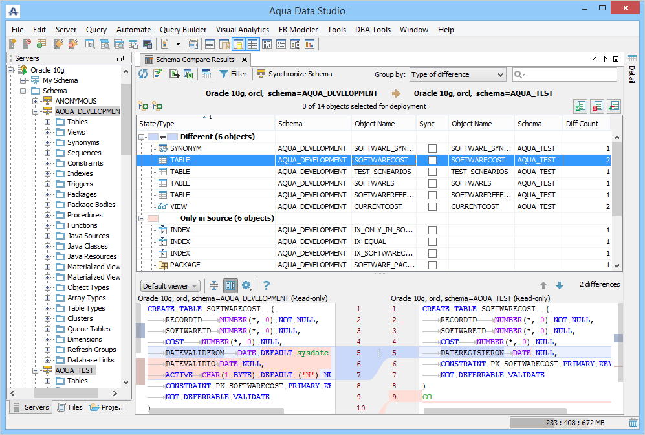The image size is (645, 435).
Task: Click the Excel export icon
Action: (x=188, y=74)
